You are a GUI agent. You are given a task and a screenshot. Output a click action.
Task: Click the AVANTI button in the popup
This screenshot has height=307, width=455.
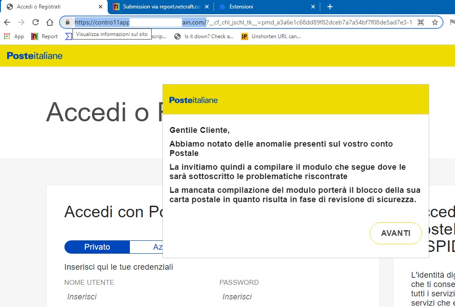click(395, 233)
